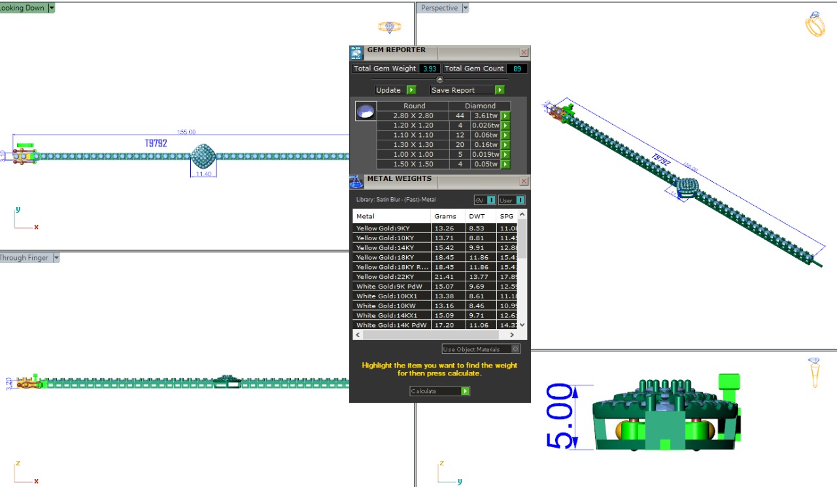Select the White Gold:14KX1 row
Image resolution: width=837 pixels, height=487 pixels.
point(435,315)
